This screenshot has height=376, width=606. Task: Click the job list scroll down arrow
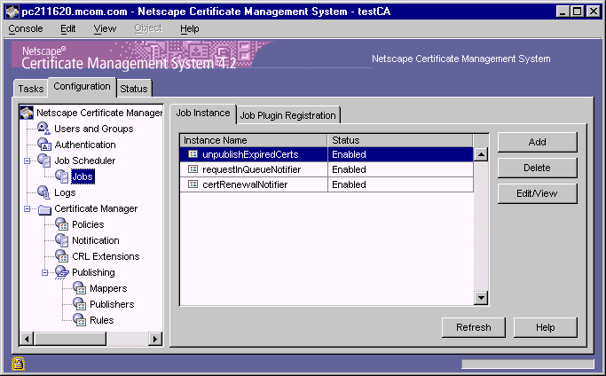[x=481, y=298]
